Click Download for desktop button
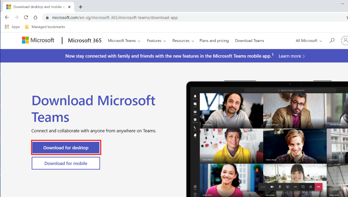 (66, 147)
